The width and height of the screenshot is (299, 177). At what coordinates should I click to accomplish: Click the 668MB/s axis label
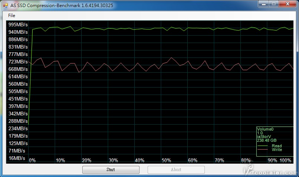point(18,69)
